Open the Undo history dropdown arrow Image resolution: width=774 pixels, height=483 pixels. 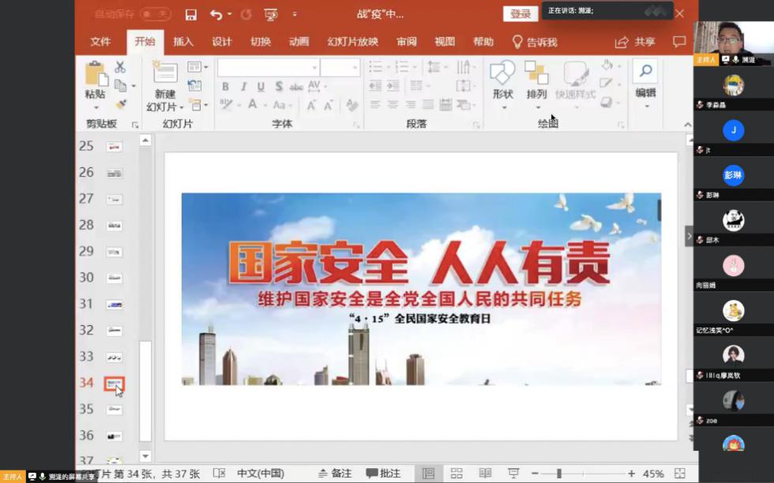[x=230, y=15]
